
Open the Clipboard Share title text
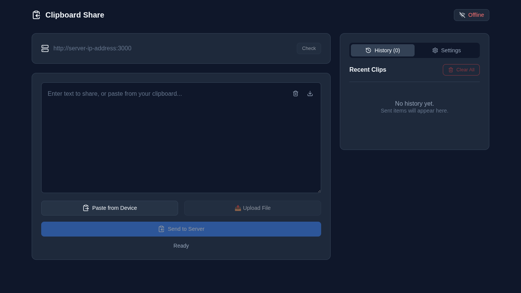point(75,15)
